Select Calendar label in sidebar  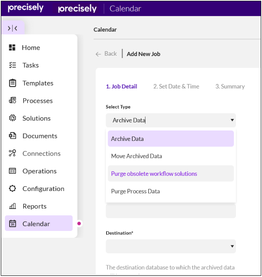(x=36, y=224)
